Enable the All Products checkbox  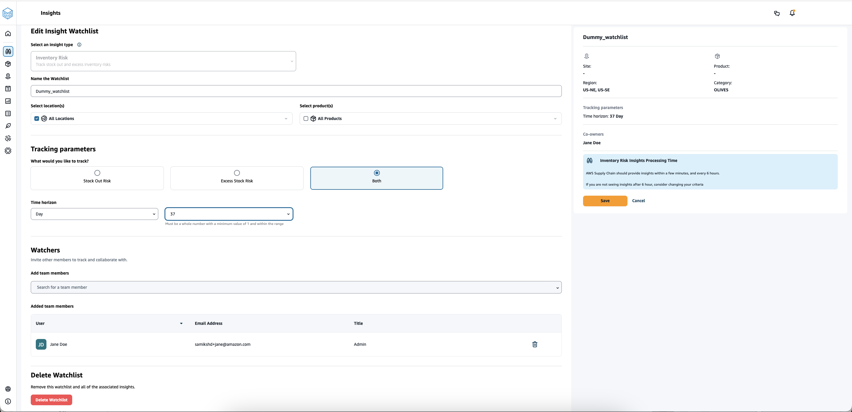(x=306, y=118)
